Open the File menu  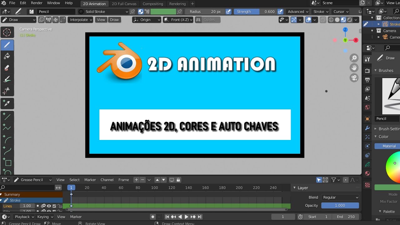(x=12, y=3)
